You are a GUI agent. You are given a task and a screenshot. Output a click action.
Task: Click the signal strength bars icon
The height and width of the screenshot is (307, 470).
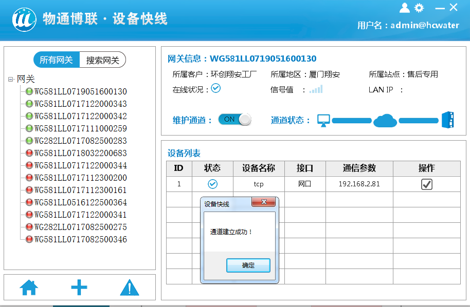click(316, 89)
